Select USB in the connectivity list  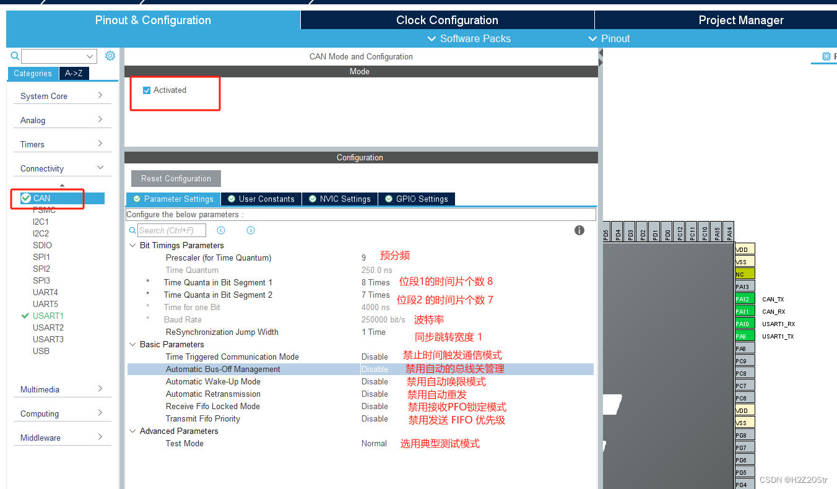(x=41, y=351)
